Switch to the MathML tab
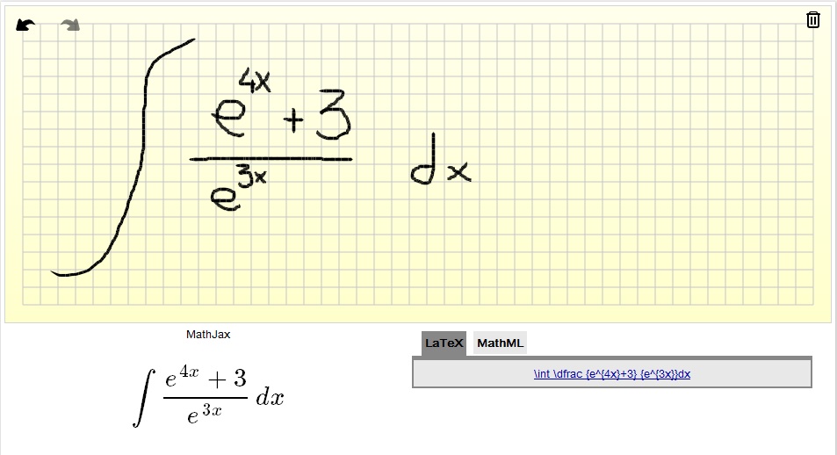This screenshot has width=837, height=455. [x=500, y=343]
